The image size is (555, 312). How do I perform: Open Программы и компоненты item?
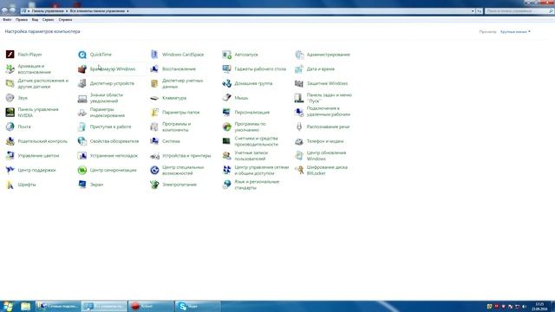pyautogui.click(x=171, y=127)
